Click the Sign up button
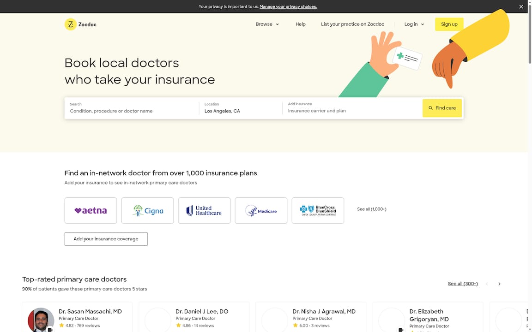Image resolution: width=532 pixels, height=332 pixels. pyautogui.click(x=448, y=24)
